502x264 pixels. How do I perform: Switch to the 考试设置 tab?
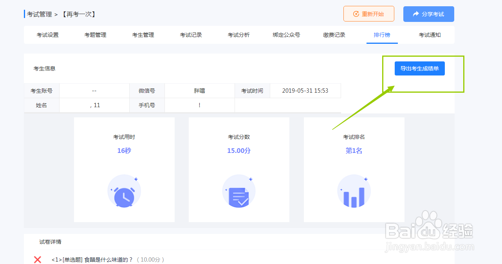coord(47,35)
